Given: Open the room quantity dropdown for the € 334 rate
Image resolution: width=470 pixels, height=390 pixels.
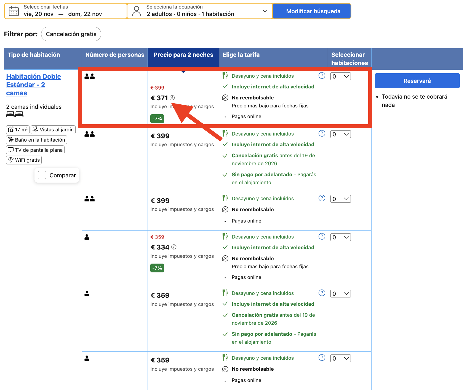Looking at the screenshot, I should (x=341, y=237).
